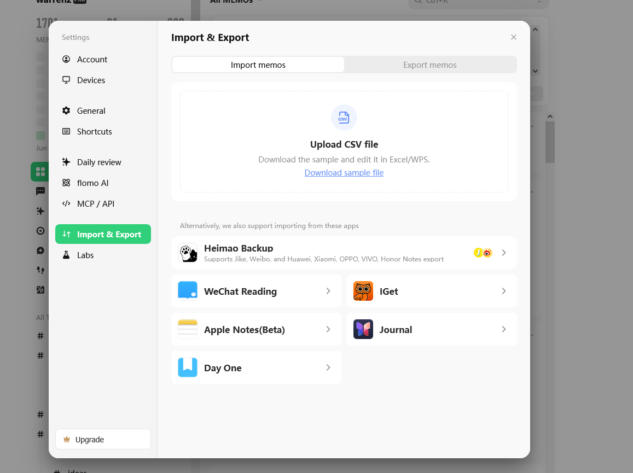This screenshot has width=633, height=473.
Task: Click the Heimao Backup cat icon
Action: (x=188, y=253)
